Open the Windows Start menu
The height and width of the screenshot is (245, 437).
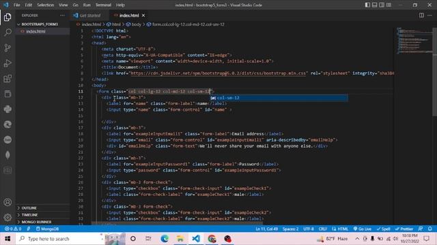tap(8, 239)
